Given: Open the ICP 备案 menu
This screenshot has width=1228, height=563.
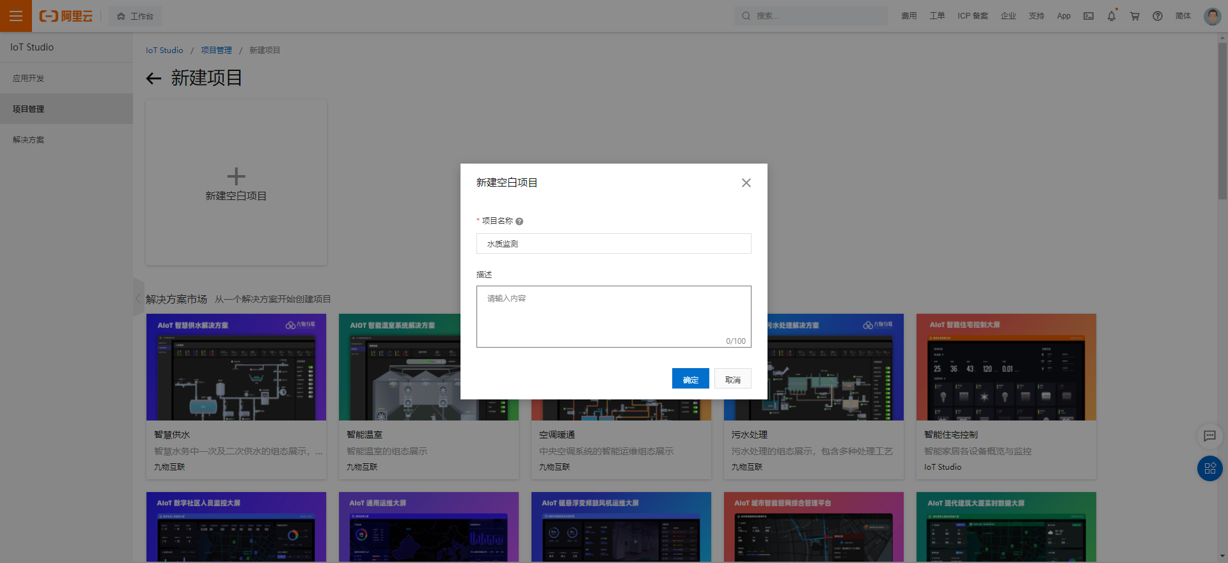Looking at the screenshot, I should tap(973, 16).
